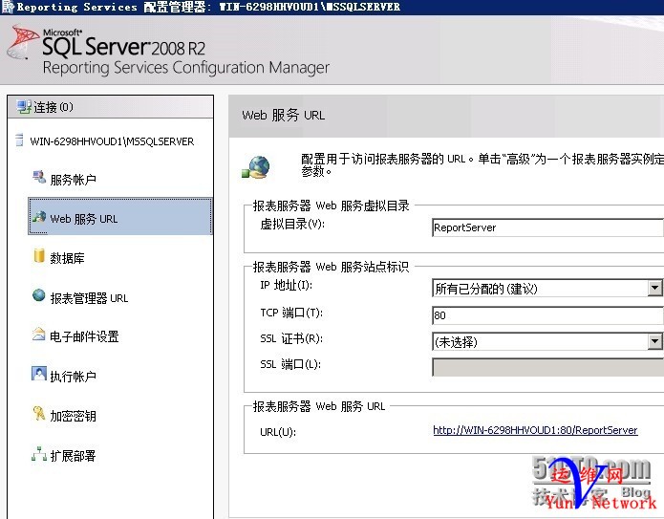Click the 加密密钥 keys icon
This screenshot has width=664, height=519.
pos(39,413)
